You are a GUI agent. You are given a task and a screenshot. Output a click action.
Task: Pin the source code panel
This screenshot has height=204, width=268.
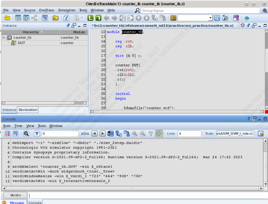(248, 26)
